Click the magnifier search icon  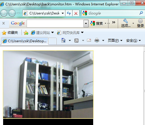pos(141,13)
